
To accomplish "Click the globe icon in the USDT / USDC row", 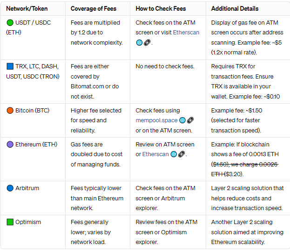I will pyautogui.click(x=139, y=42).
